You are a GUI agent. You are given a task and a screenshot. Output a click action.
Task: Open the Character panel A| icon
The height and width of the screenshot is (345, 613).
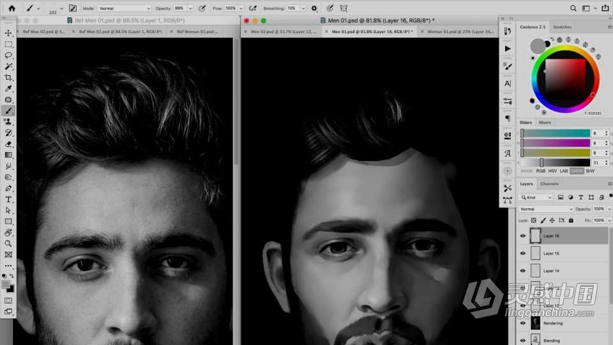pyautogui.click(x=508, y=83)
